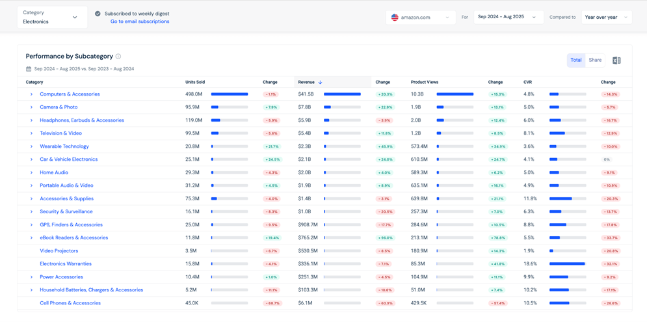647x322 pixels.
Task: Expand GPS, Finders & Accessories row
Action: pyautogui.click(x=31, y=225)
